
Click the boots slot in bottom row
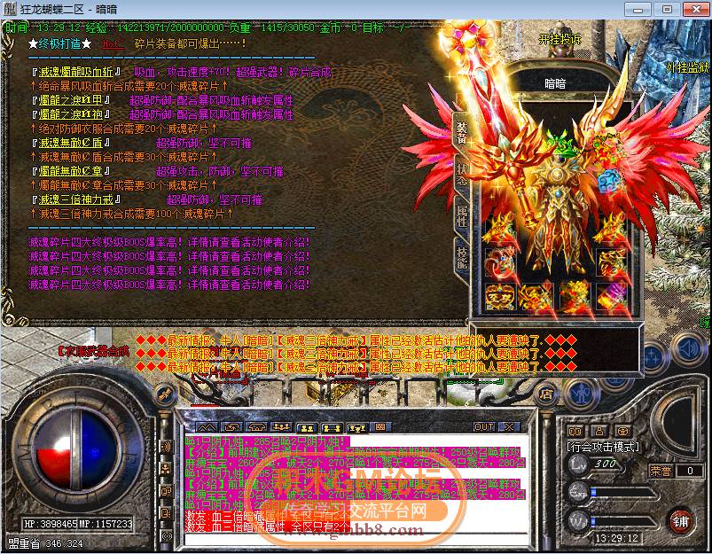point(575,297)
